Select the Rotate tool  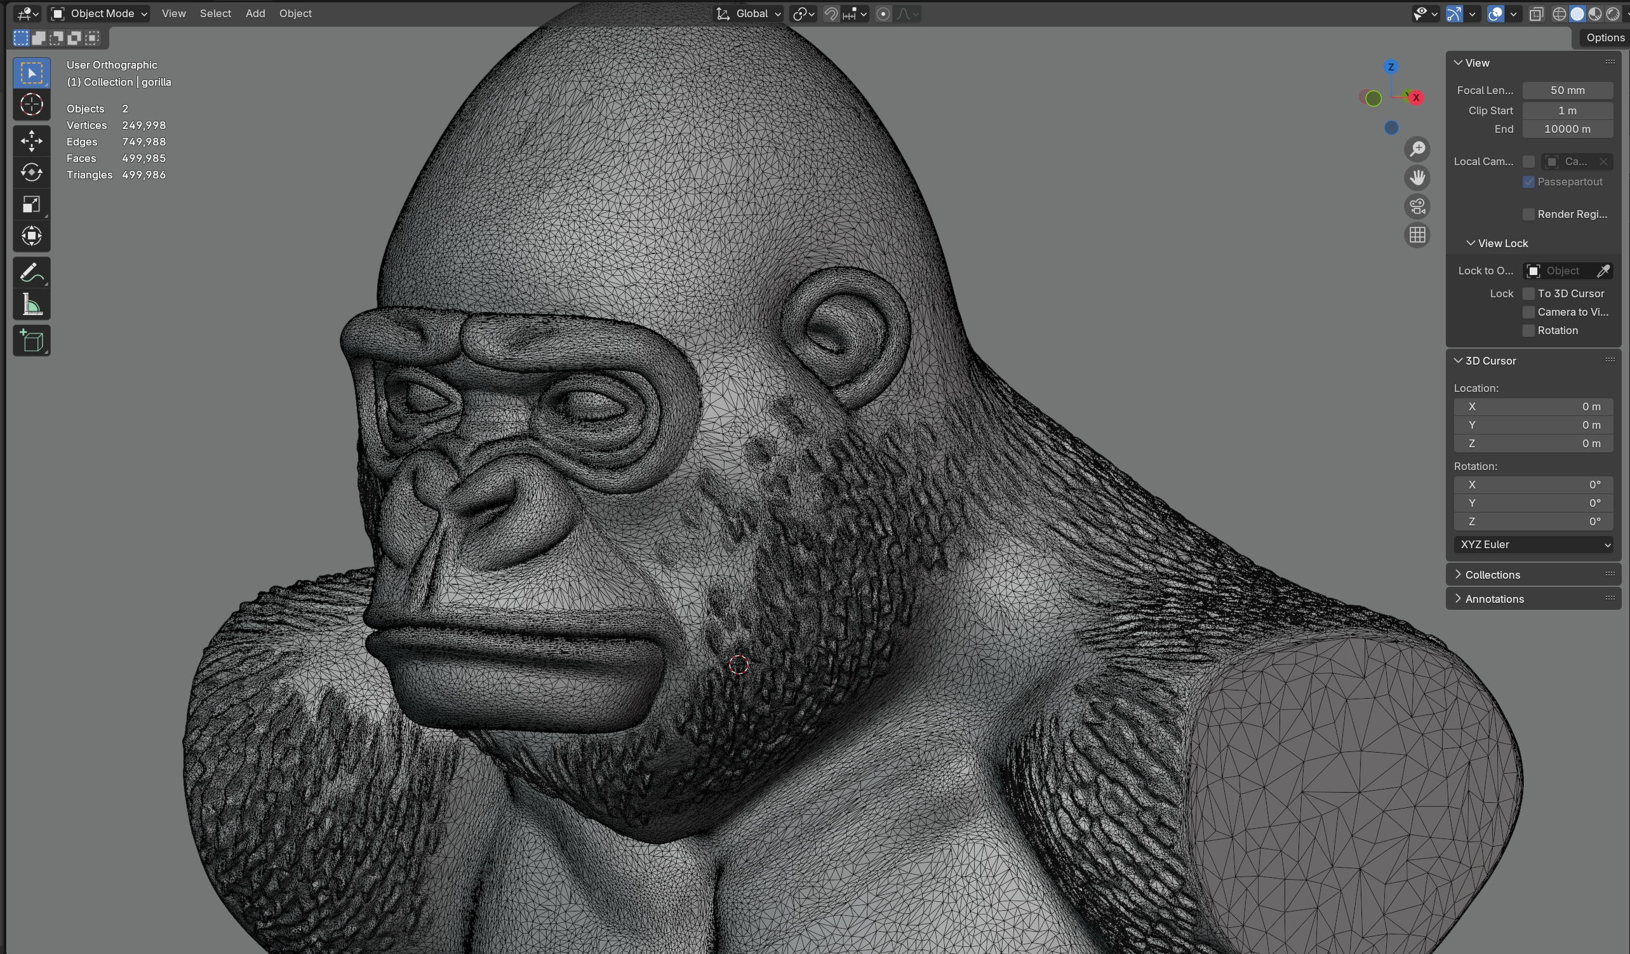click(x=31, y=172)
